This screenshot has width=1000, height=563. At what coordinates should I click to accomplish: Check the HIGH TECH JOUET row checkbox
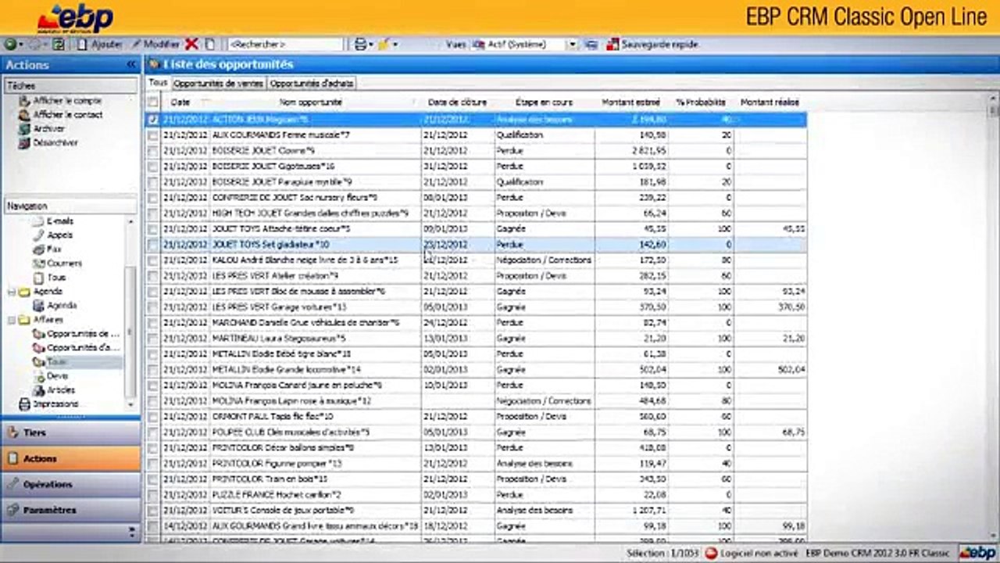click(x=153, y=213)
